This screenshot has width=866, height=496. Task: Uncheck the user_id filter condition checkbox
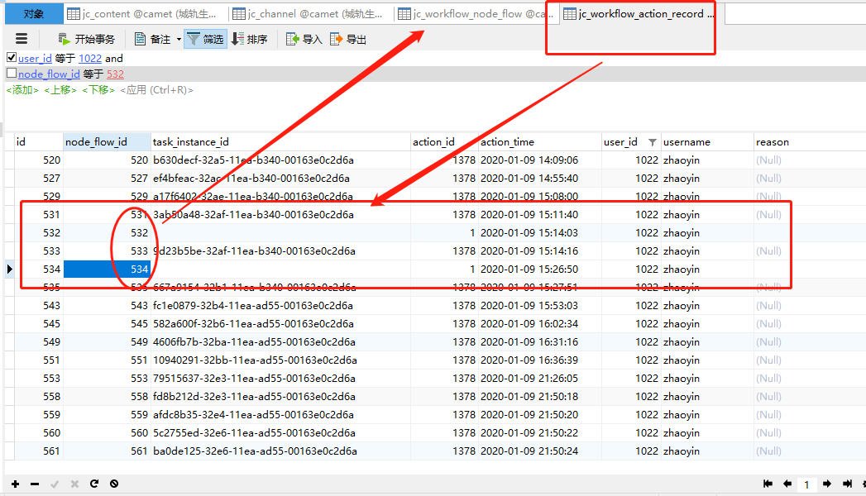pos(12,58)
